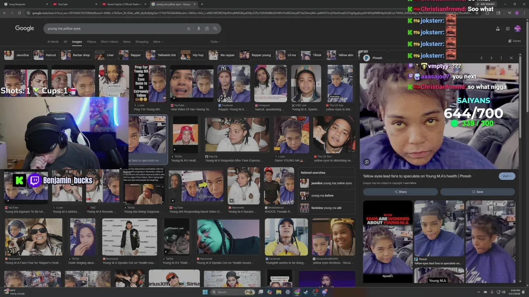Click the magnifier search submit icon
Image resolution: width=529 pixels, height=297 pixels.
tap(215, 28)
